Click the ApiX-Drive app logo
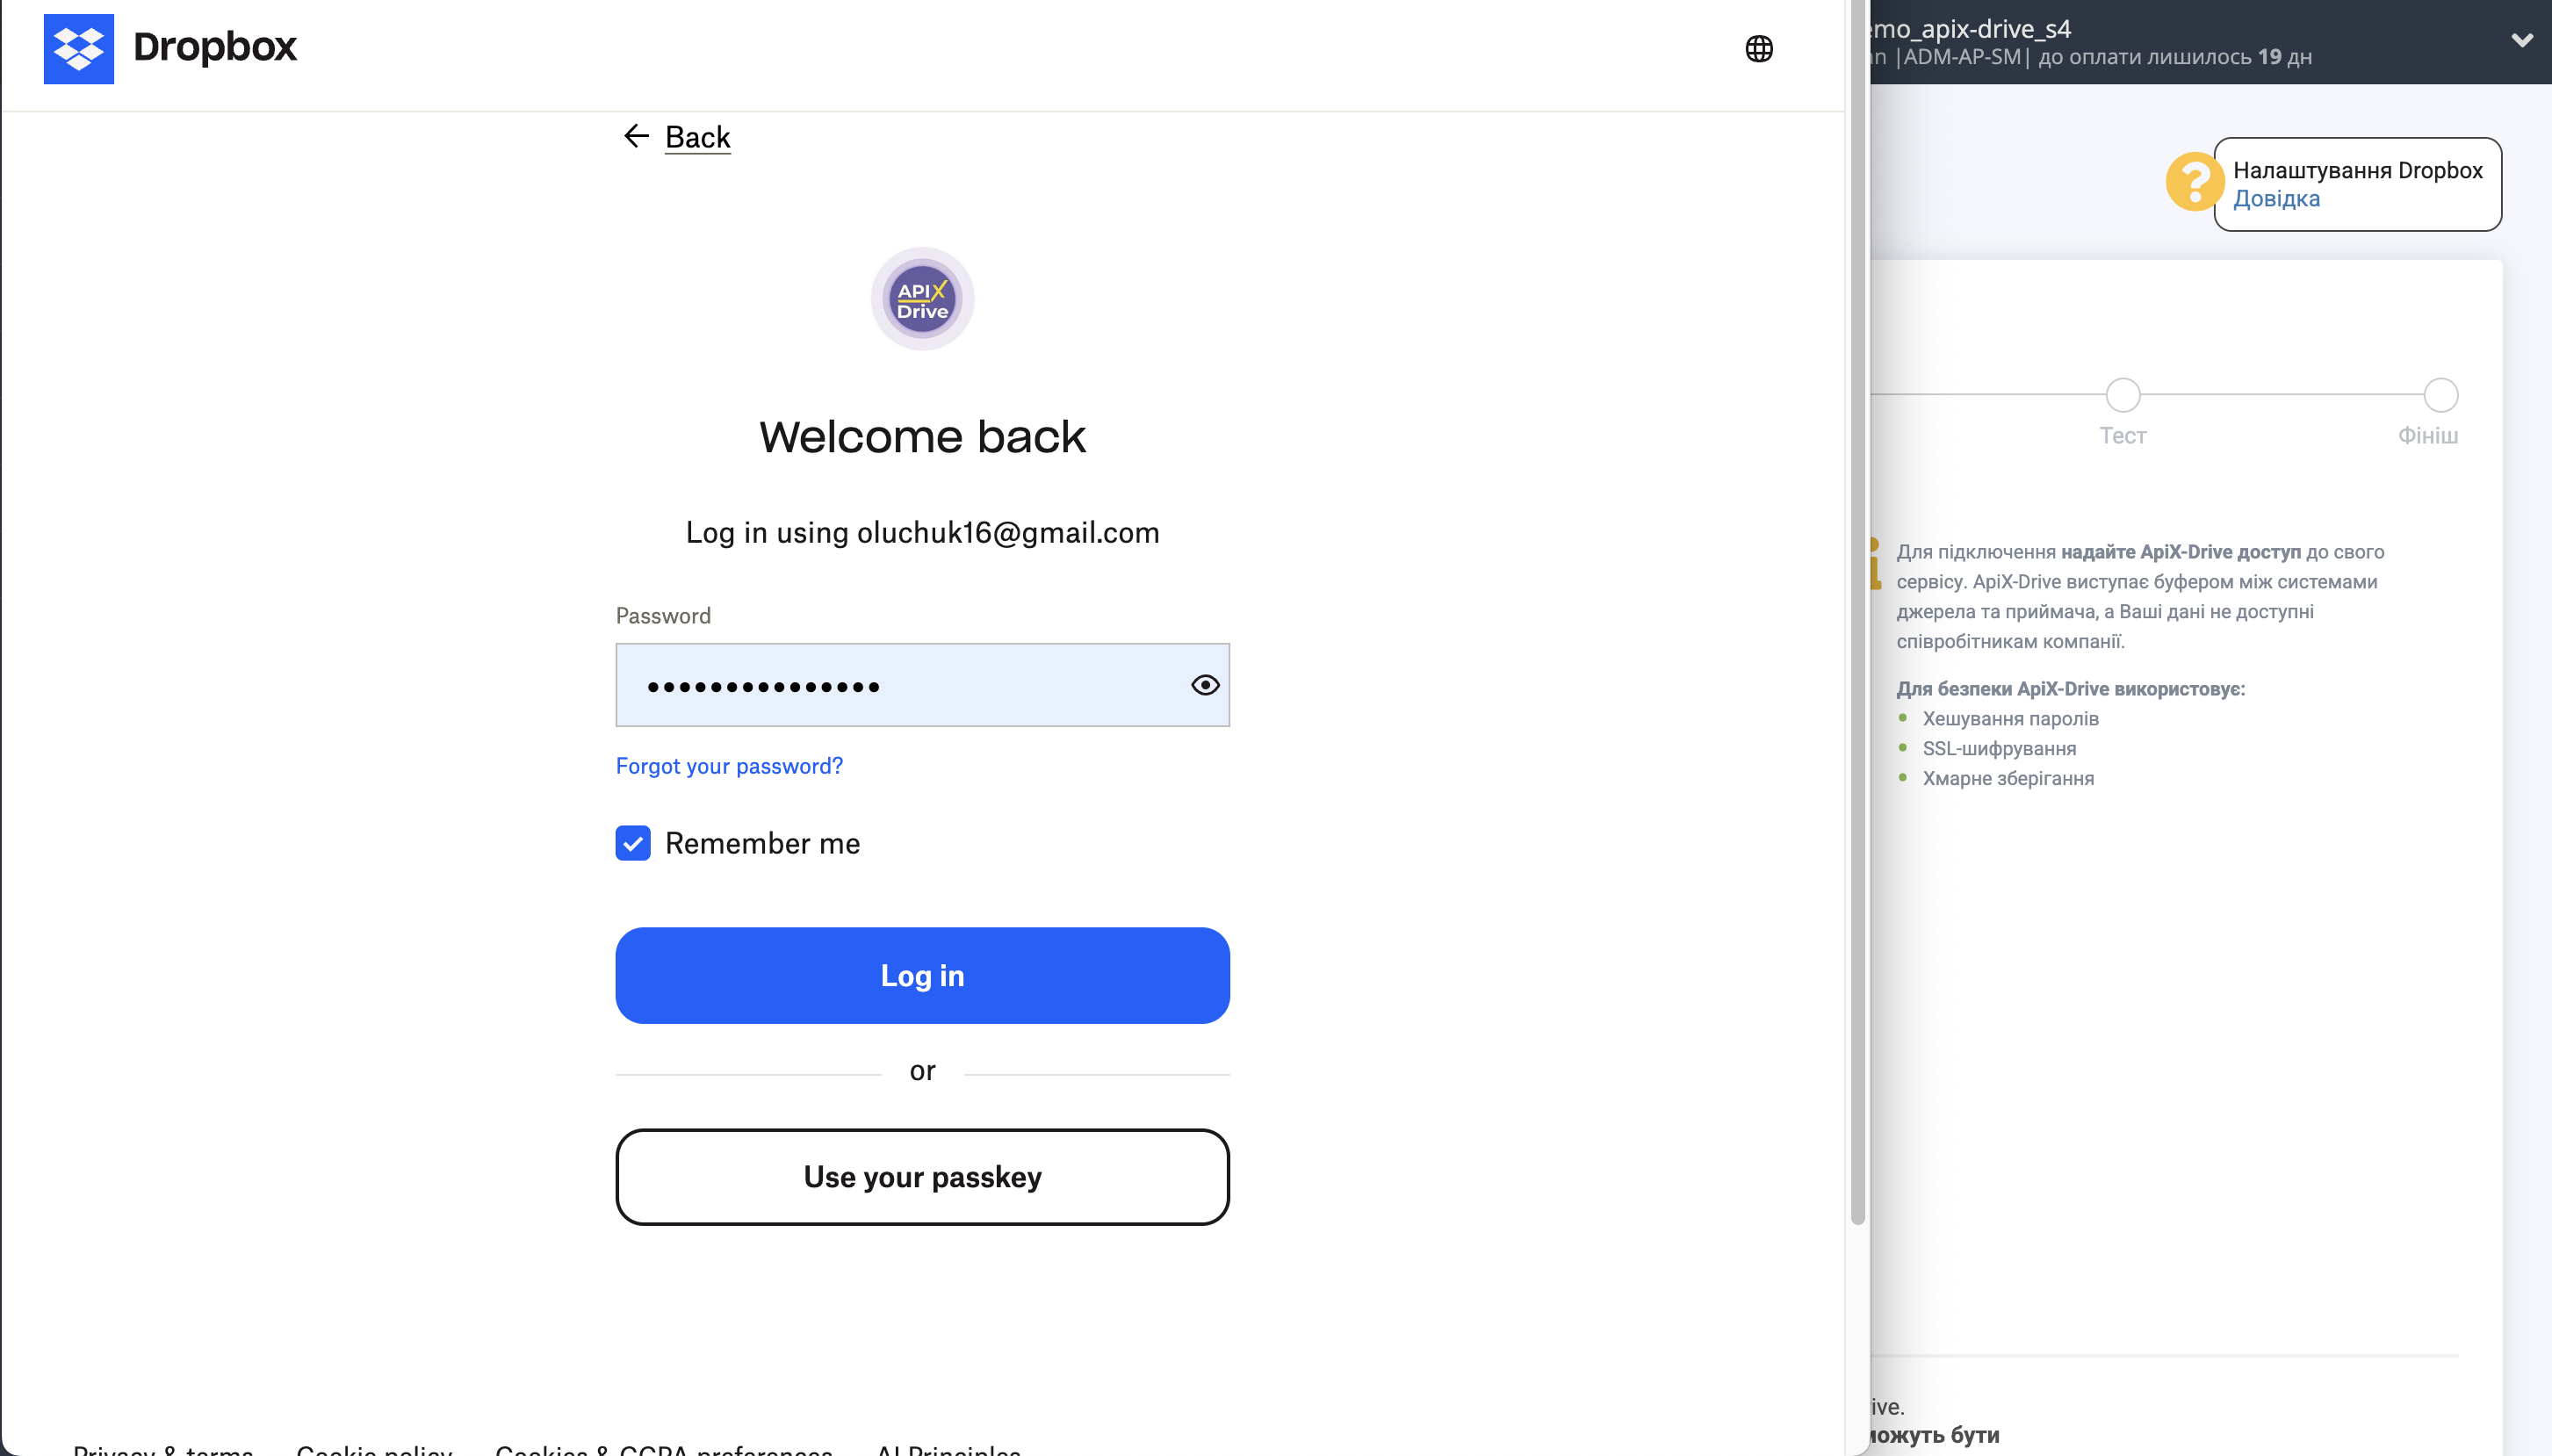Screen dimensions: 2552x1456 [x=922, y=299]
